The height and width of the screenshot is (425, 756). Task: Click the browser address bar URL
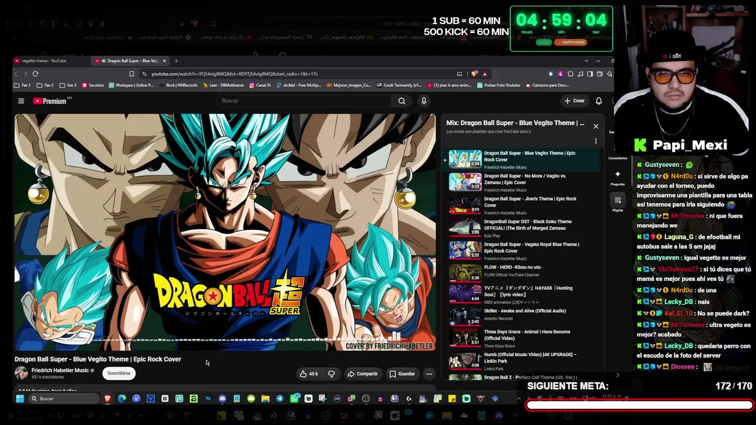click(x=234, y=74)
